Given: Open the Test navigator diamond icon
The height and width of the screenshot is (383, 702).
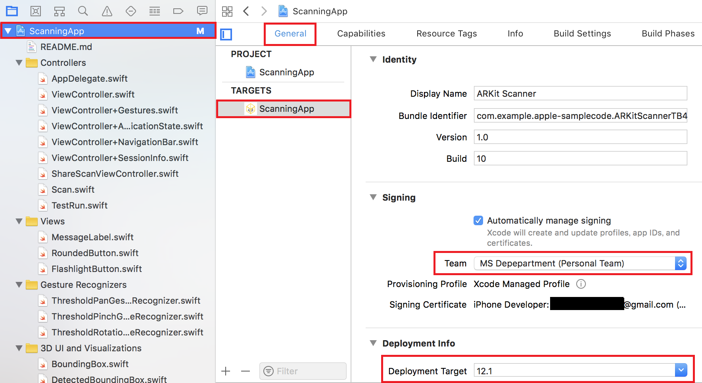Looking at the screenshot, I should [131, 11].
